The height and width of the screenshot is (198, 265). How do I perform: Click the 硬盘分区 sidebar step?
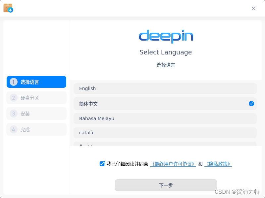pos(36,98)
